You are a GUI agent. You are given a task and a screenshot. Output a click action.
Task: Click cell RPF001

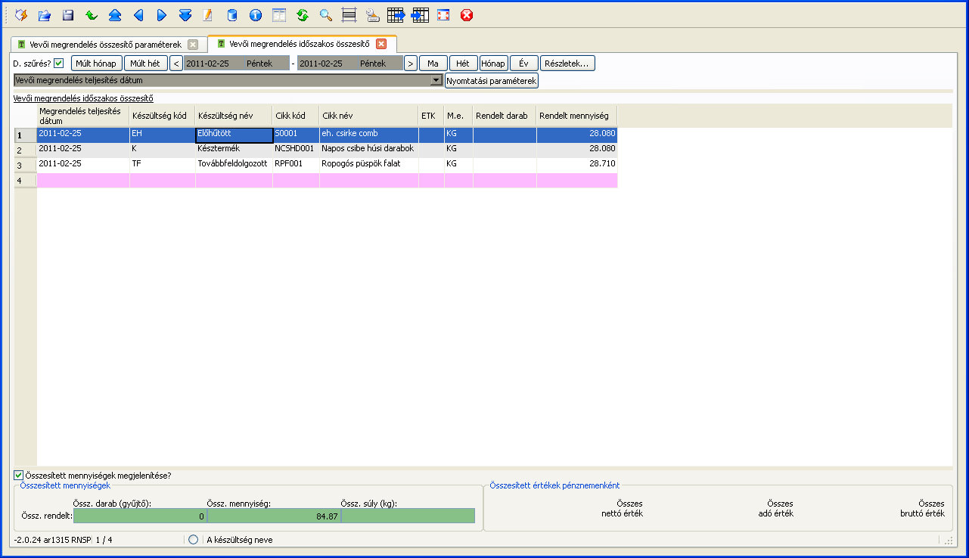tap(296, 165)
